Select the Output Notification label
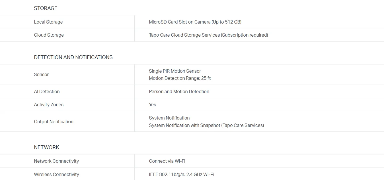This screenshot has height=180, width=384. (x=54, y=122)
